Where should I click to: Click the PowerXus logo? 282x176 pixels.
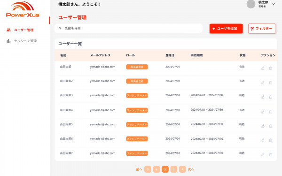click(23, 9)
